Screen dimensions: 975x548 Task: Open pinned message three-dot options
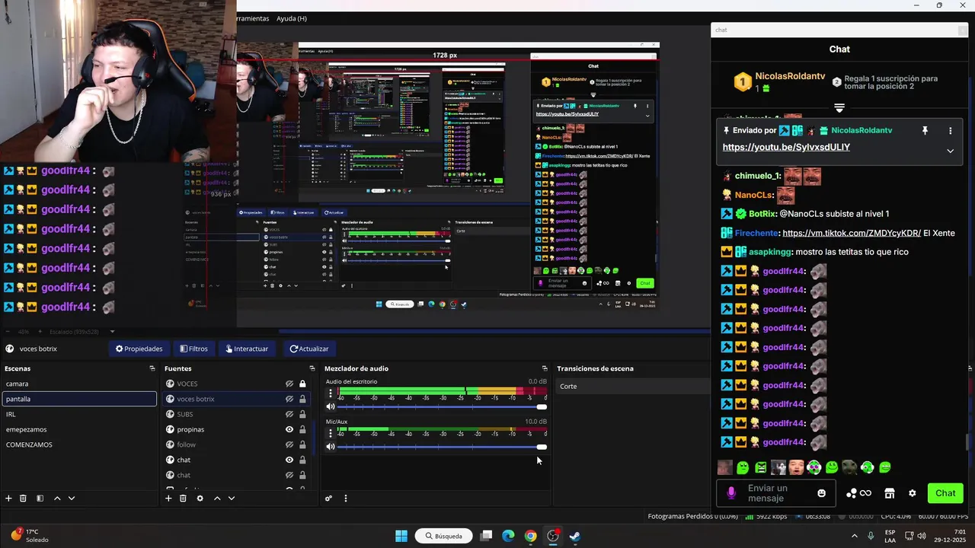point(950,131)
